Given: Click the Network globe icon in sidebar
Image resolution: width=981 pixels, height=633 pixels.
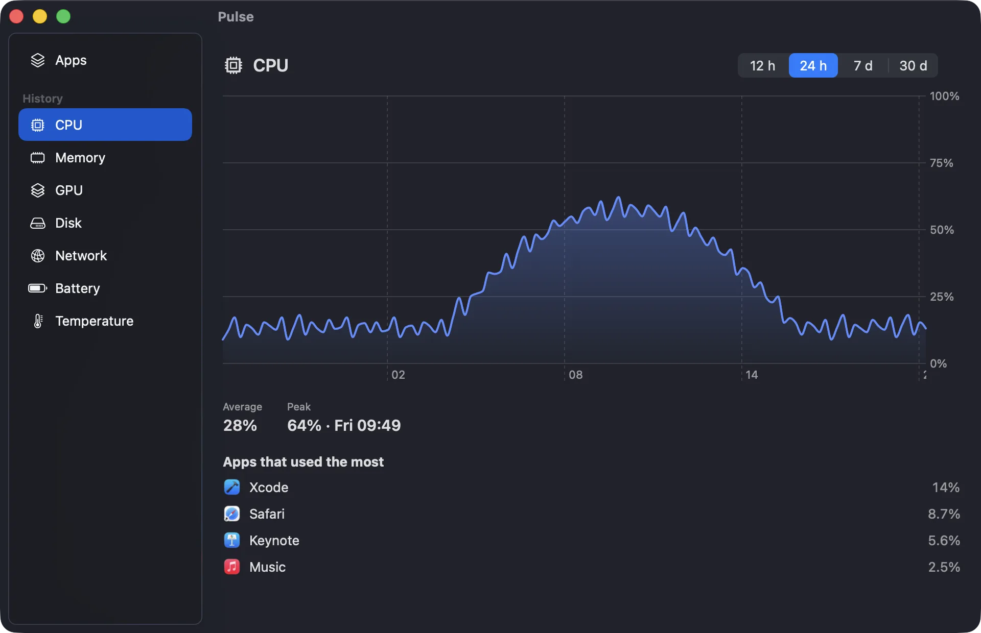Looking at the screenshot, I should click(38, 256).
